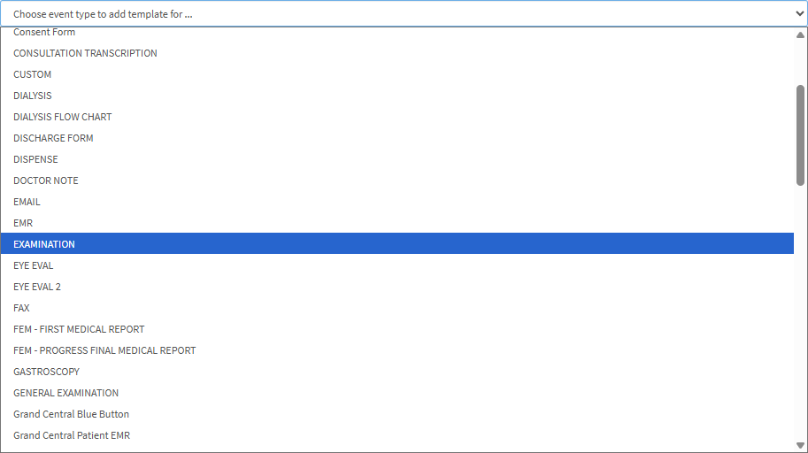808x453 pixels.
Task: Pick the EMR option
Action: [23, 223]
